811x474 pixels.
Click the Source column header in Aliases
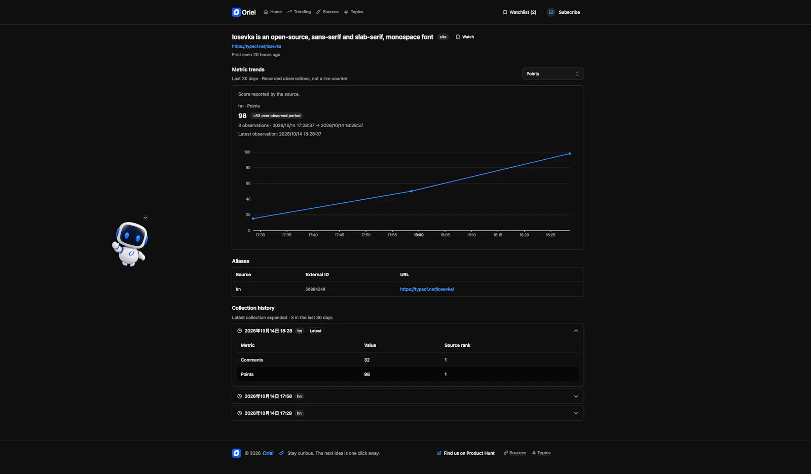click(x=243, y=275)
